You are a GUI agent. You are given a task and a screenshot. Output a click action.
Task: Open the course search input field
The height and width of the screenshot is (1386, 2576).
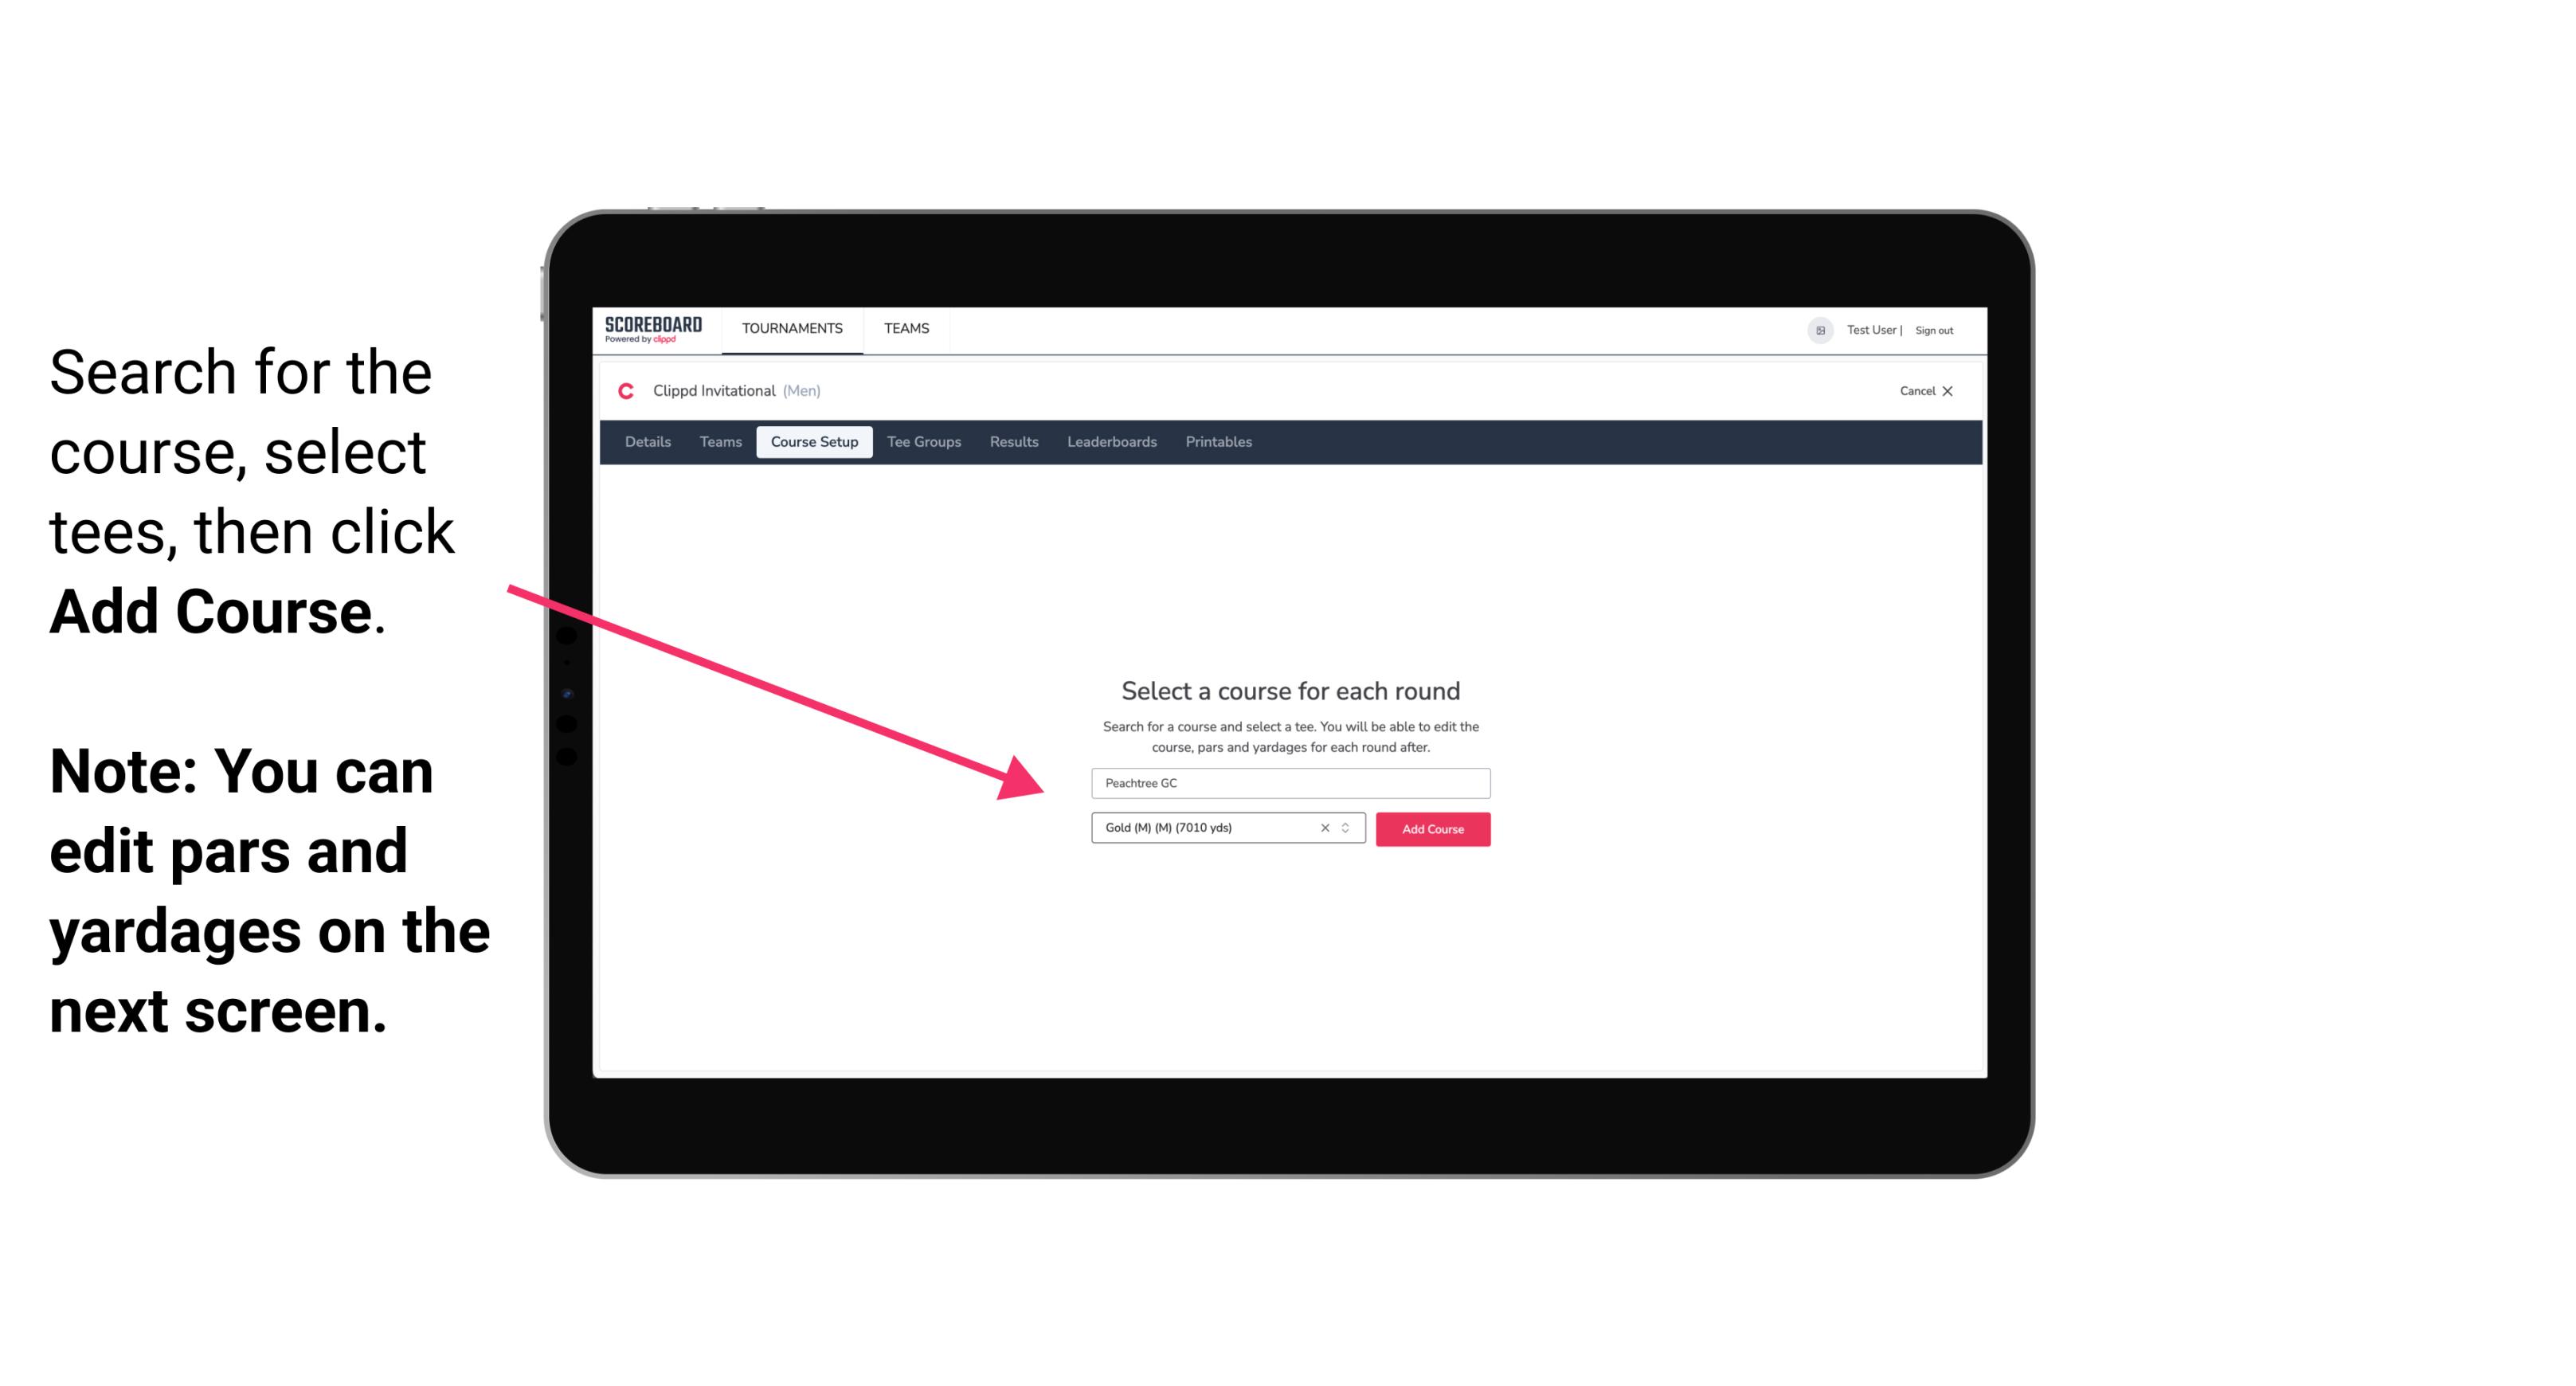coord(1288,781)
